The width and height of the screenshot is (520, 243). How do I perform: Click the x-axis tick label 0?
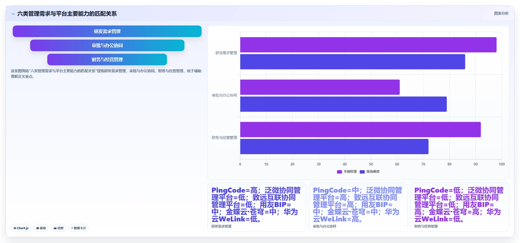coord(240,164)
